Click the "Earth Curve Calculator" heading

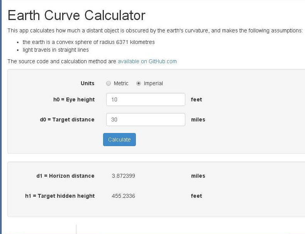76,15
